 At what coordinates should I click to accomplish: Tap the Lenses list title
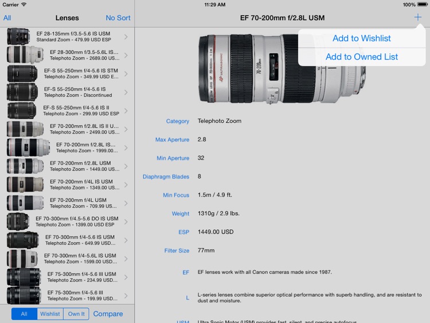pos(67,18)
